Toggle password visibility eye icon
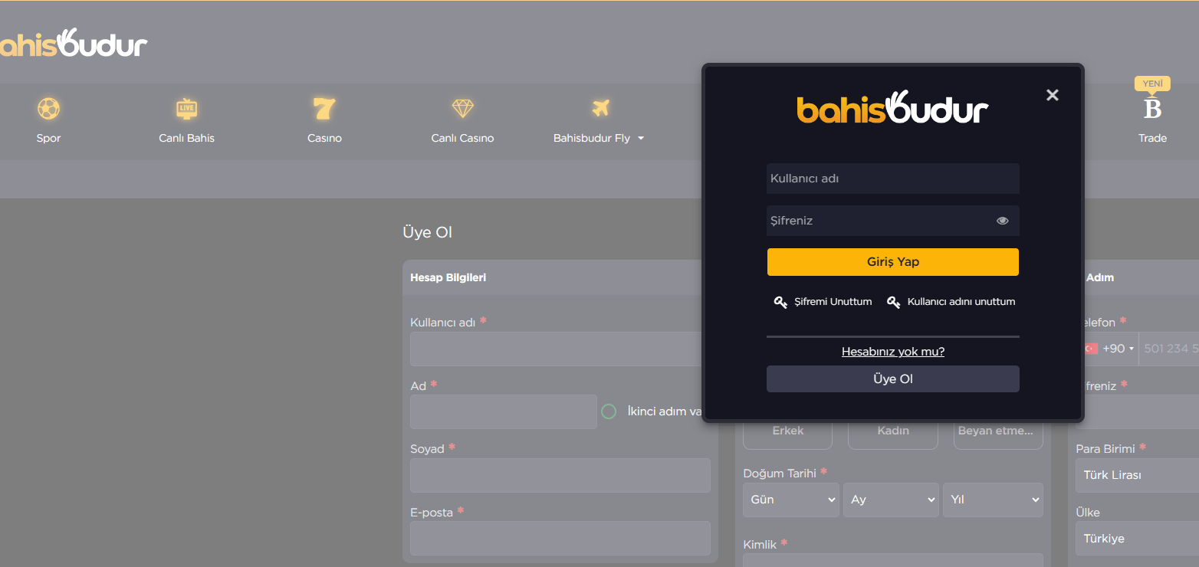This screenshot has width=1199, height=567. point(1002,221)
